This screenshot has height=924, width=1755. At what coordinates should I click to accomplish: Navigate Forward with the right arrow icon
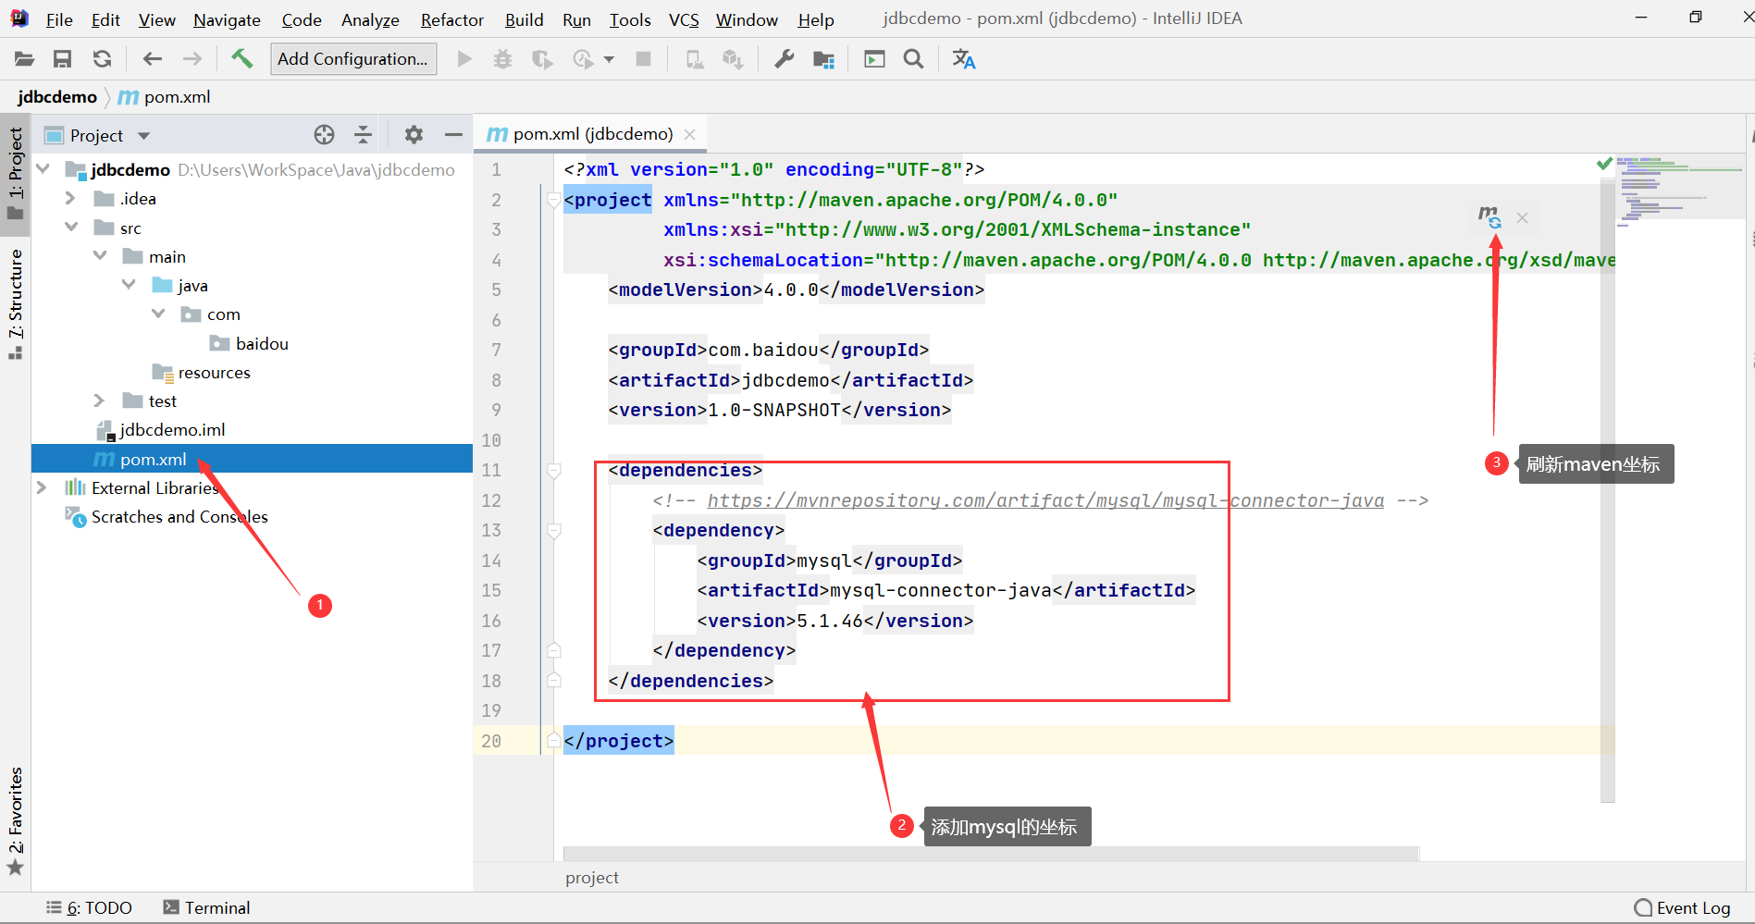point(192,59)
